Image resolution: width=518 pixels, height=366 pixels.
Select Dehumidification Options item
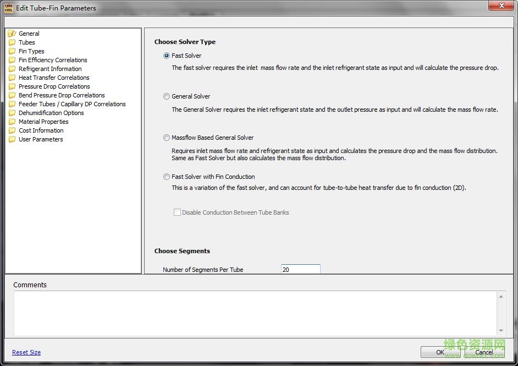pyautogui.click(x=51, y=113)
